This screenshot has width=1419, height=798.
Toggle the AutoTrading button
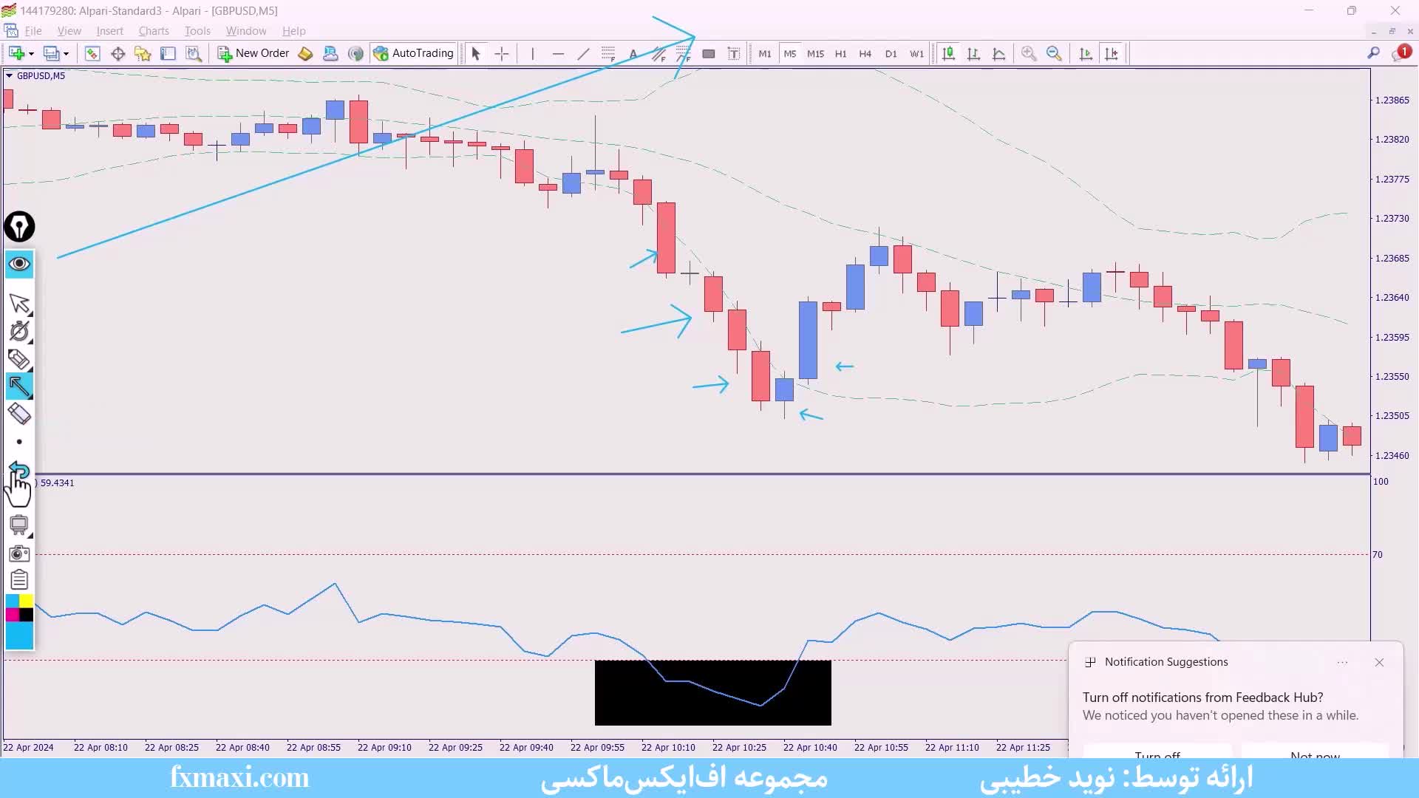pyautogui.click(x=414, y=53)
